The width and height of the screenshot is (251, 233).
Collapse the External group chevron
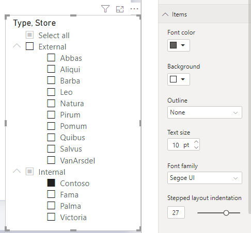point(17,46)
